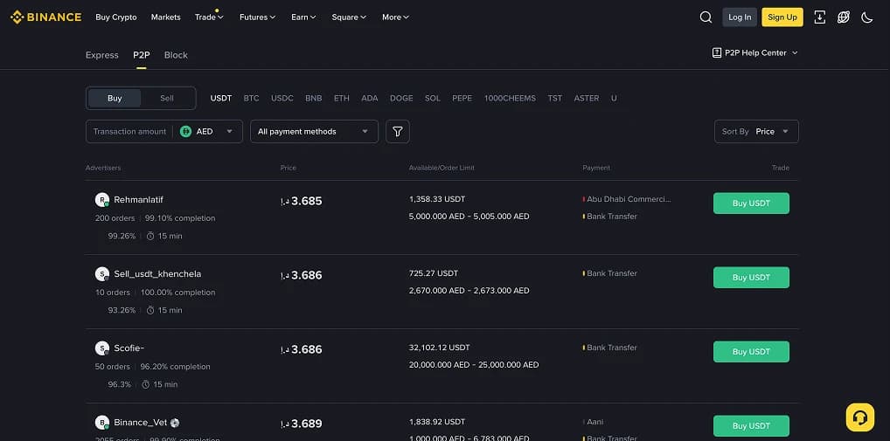Select the ETH coin tab
Screen dimensions: 890x441
pos(342,98)
